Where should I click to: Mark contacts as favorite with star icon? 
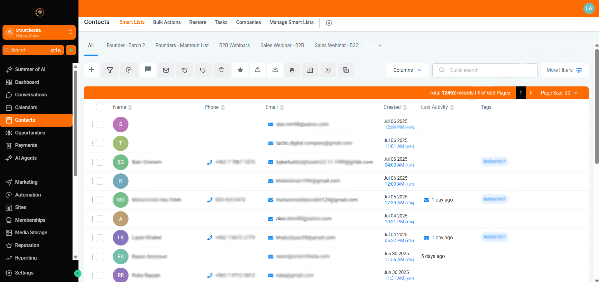(240, 70)
